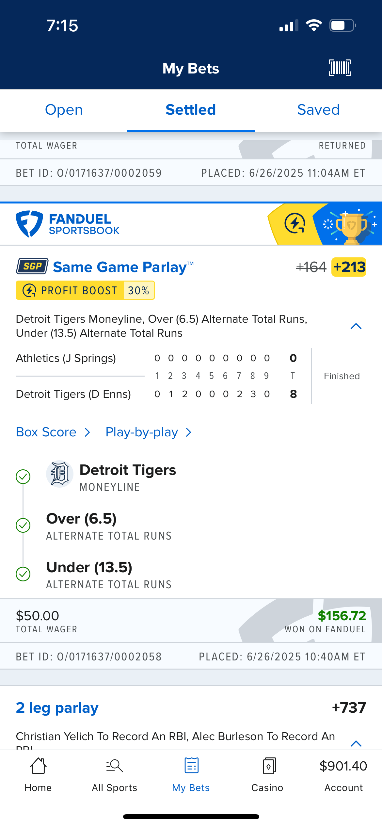The height and width of the screenshot is (827, 382).
Task: Tap the gold trophy icon
Action: [351, 228]
